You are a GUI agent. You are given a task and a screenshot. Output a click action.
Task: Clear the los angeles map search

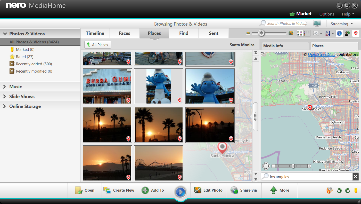(356, 177)
